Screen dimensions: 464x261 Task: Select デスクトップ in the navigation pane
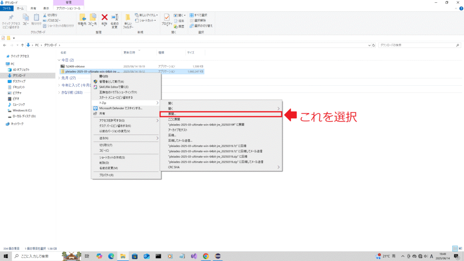point(19,82)
